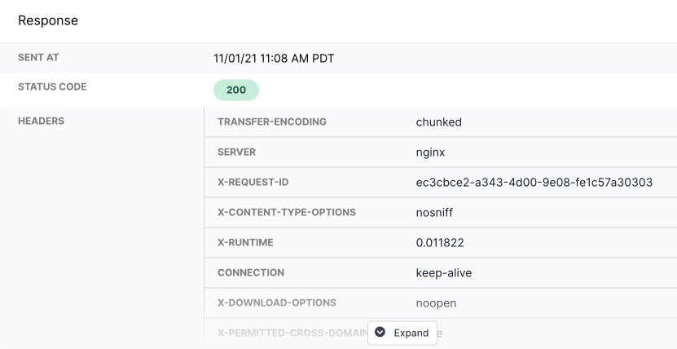
Task: Click the 200 status code badge
Action: tap(235, 91)
